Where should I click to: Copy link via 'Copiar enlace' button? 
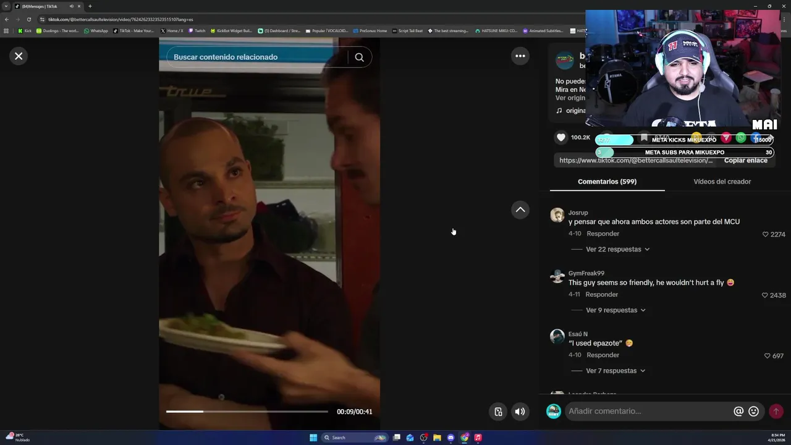click(746, 160)
